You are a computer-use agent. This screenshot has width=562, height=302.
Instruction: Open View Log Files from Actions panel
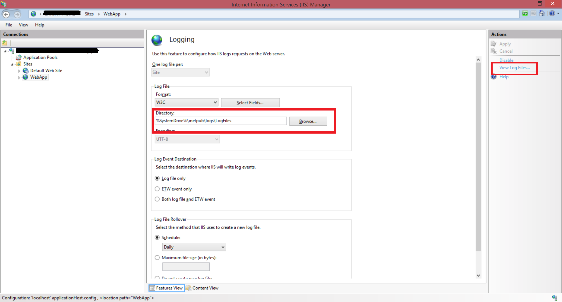[x=514, y=68]
